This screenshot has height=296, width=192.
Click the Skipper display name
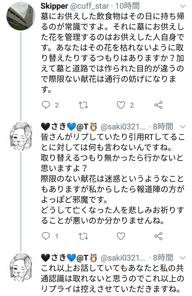point(54,6)
